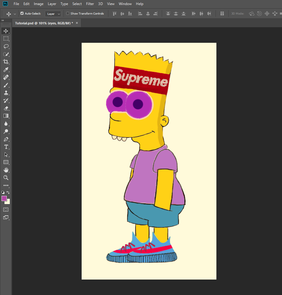
Task: Swap foreground and background colors
Action: click(8, 193)
